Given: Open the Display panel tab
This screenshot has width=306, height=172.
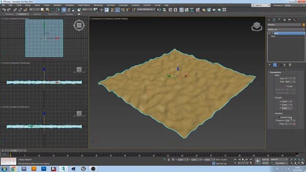Looking at the screenshot, I should click(289, 20).
